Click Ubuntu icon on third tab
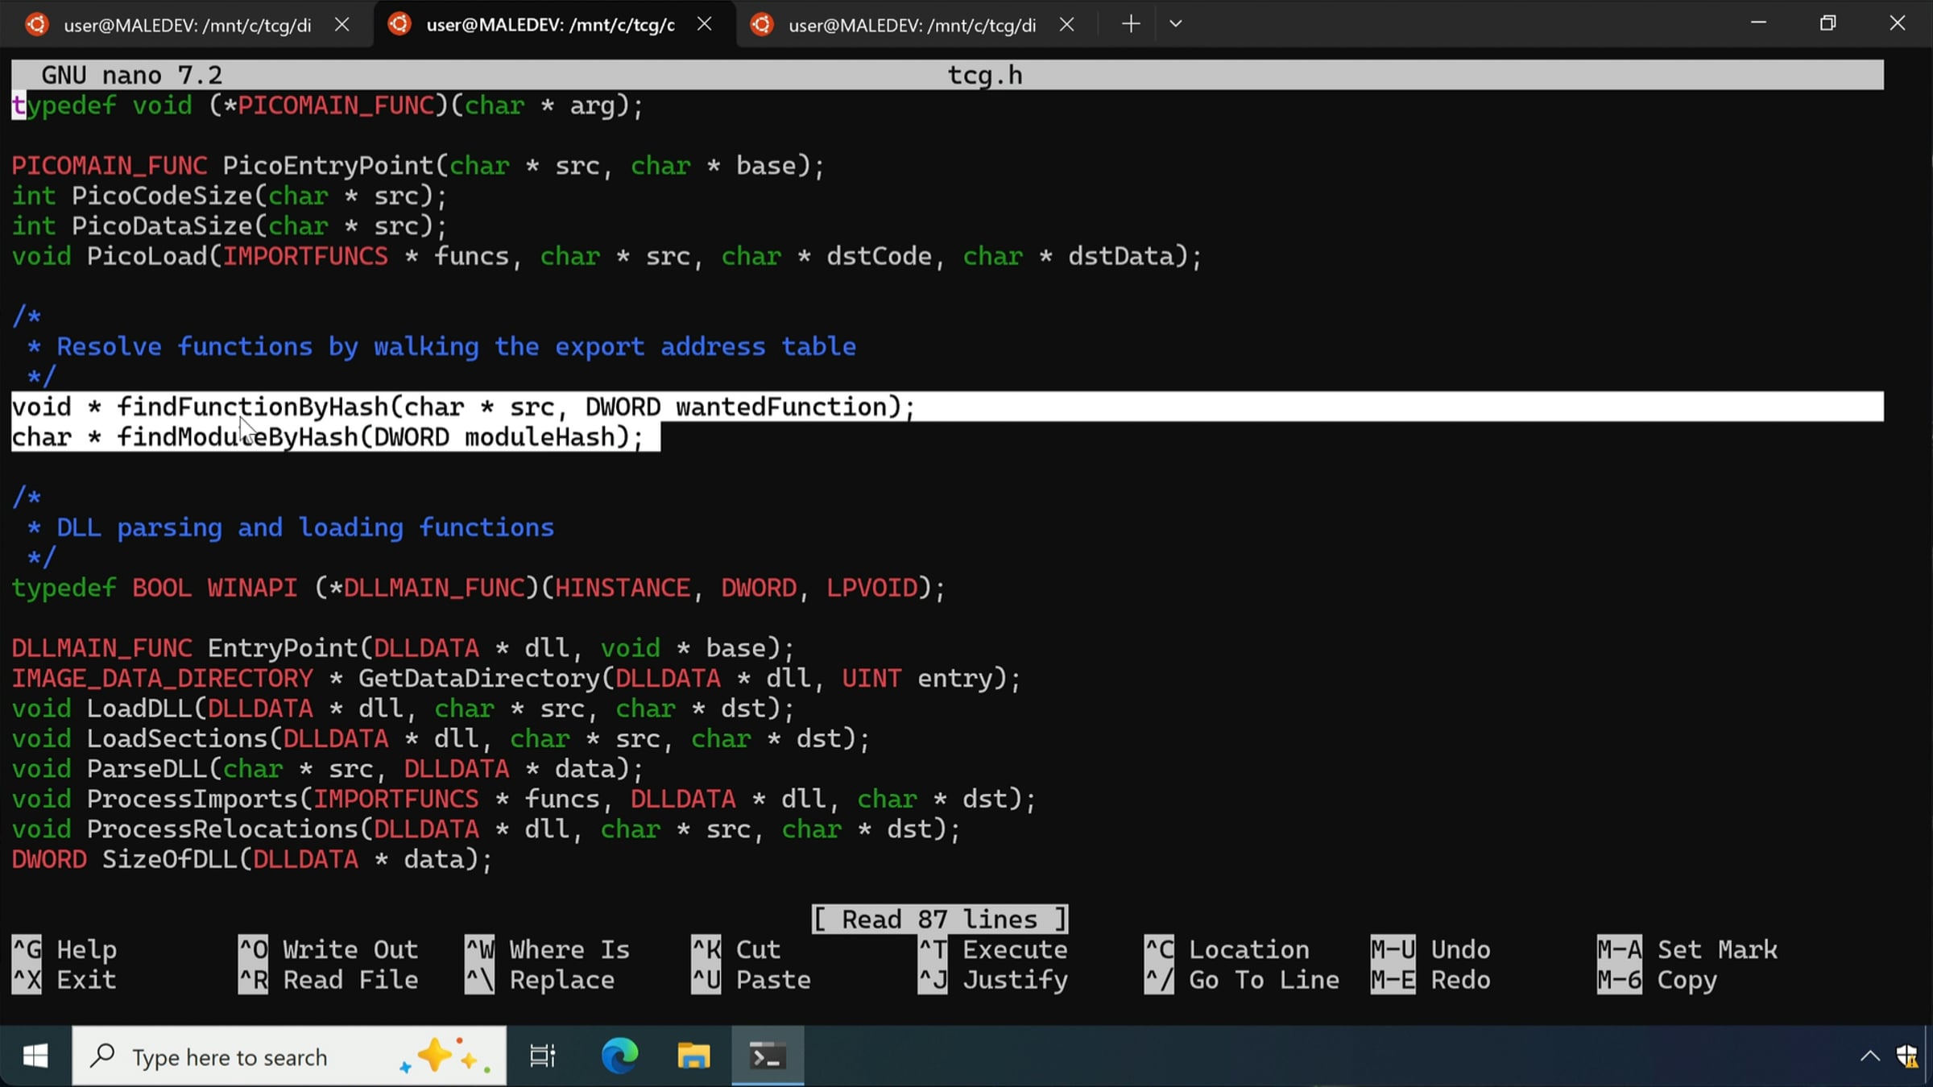This screenshot has height=1087, width=1933. [x=761, y=25]
